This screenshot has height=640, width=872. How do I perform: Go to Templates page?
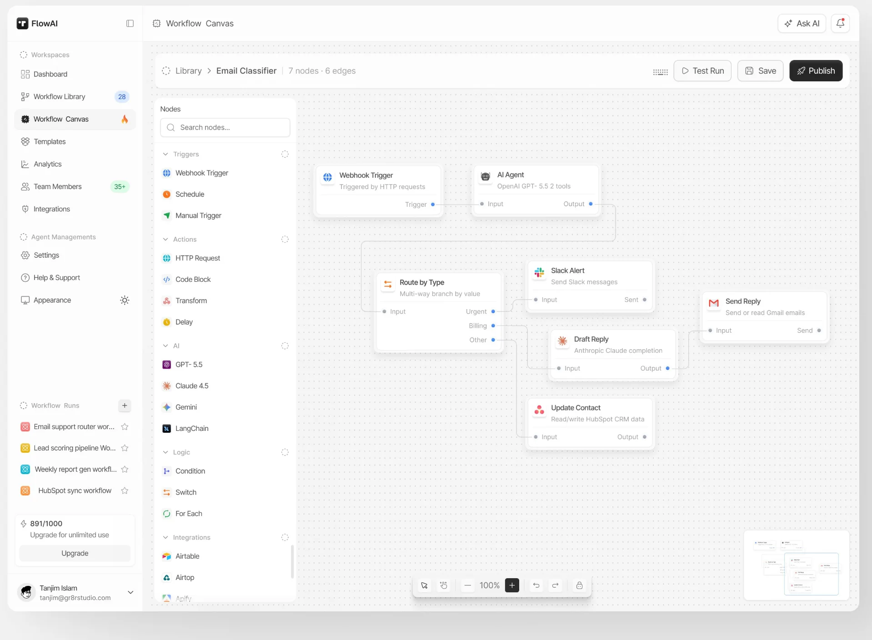tap(75, 142)
